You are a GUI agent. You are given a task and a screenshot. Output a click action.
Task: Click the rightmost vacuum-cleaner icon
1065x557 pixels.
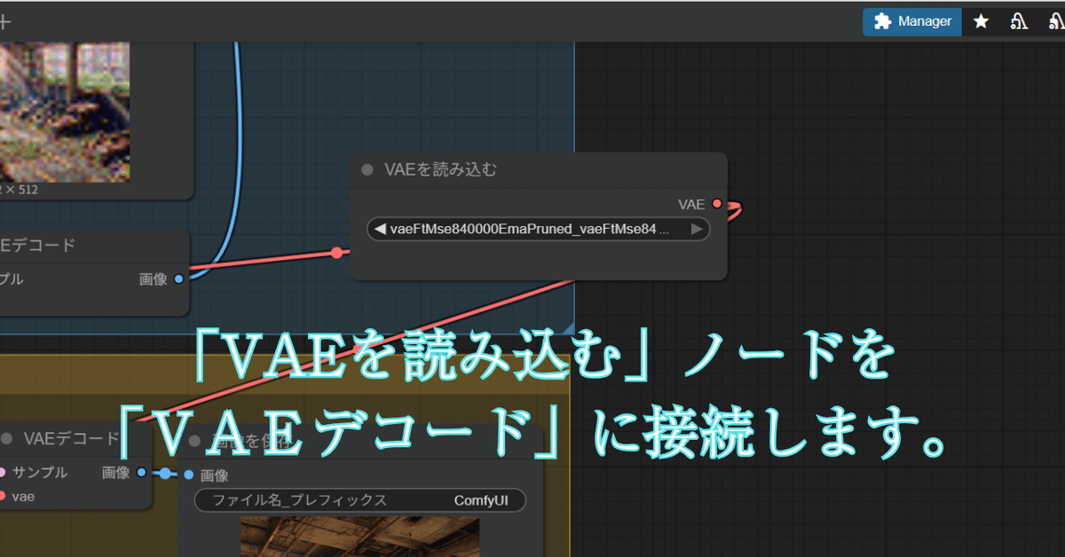point(1058,21)
